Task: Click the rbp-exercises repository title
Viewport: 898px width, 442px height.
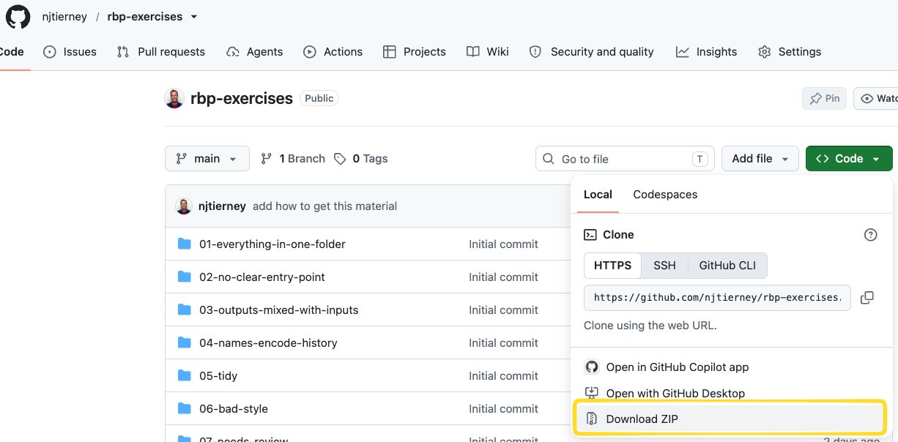Action: [x=242, y=98]
